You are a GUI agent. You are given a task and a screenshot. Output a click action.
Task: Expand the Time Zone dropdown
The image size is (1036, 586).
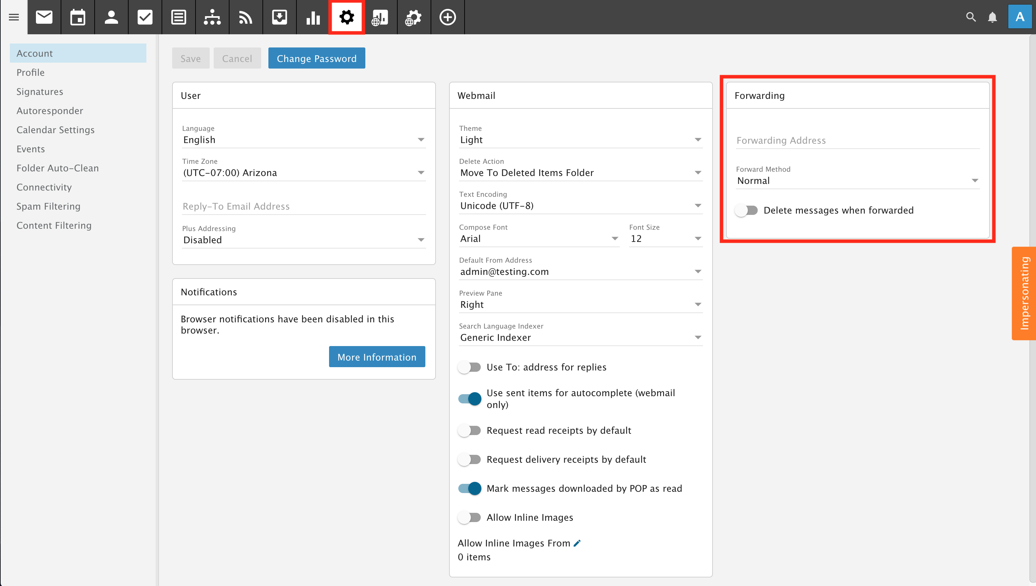pos(304,173)
